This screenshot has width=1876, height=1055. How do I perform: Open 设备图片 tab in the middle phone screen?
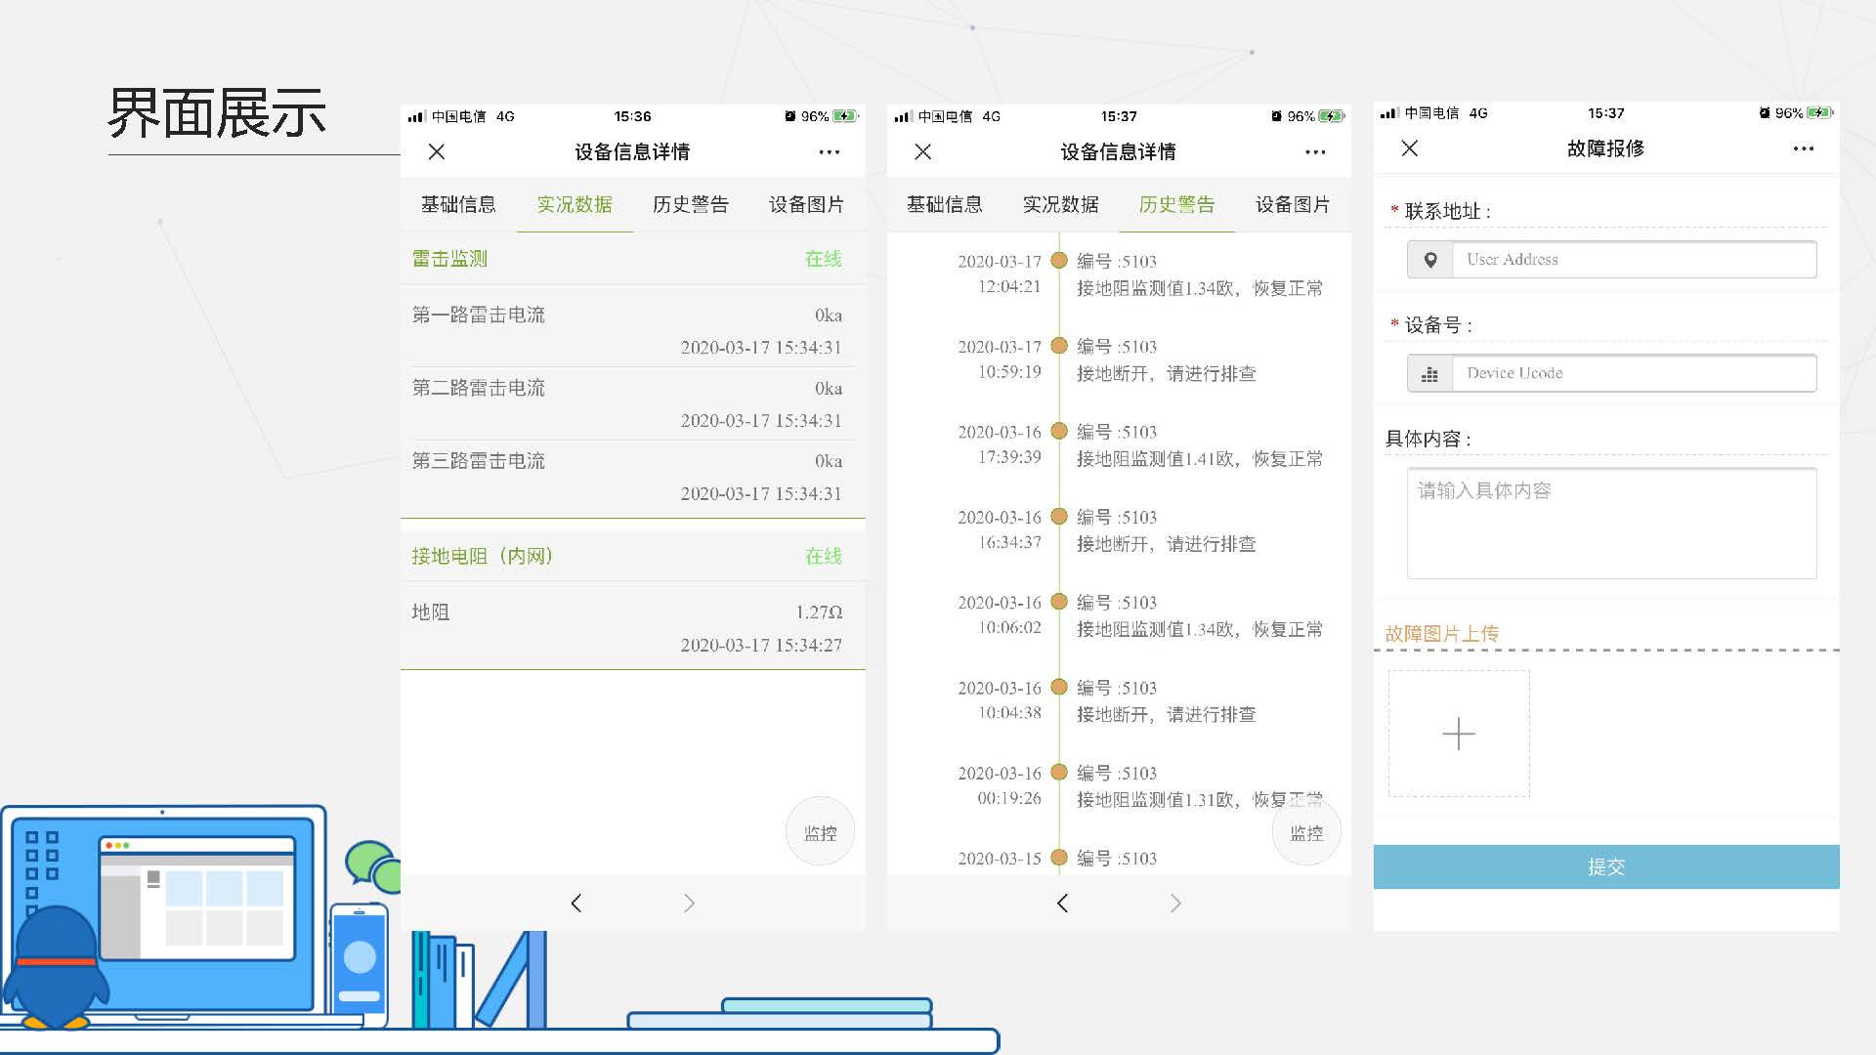(1292, 205)
